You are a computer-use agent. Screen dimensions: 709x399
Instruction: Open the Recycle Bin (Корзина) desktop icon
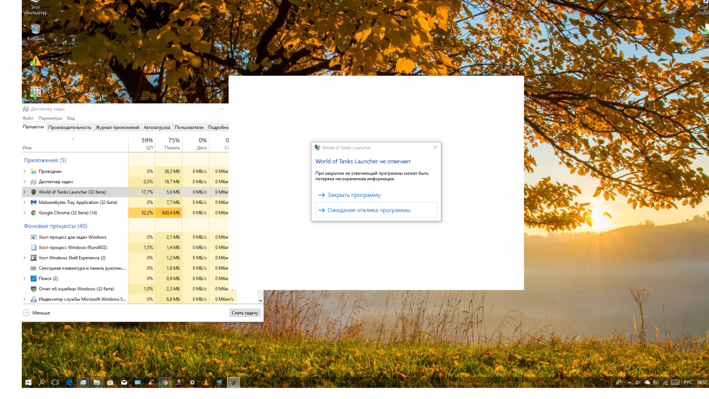35,30
